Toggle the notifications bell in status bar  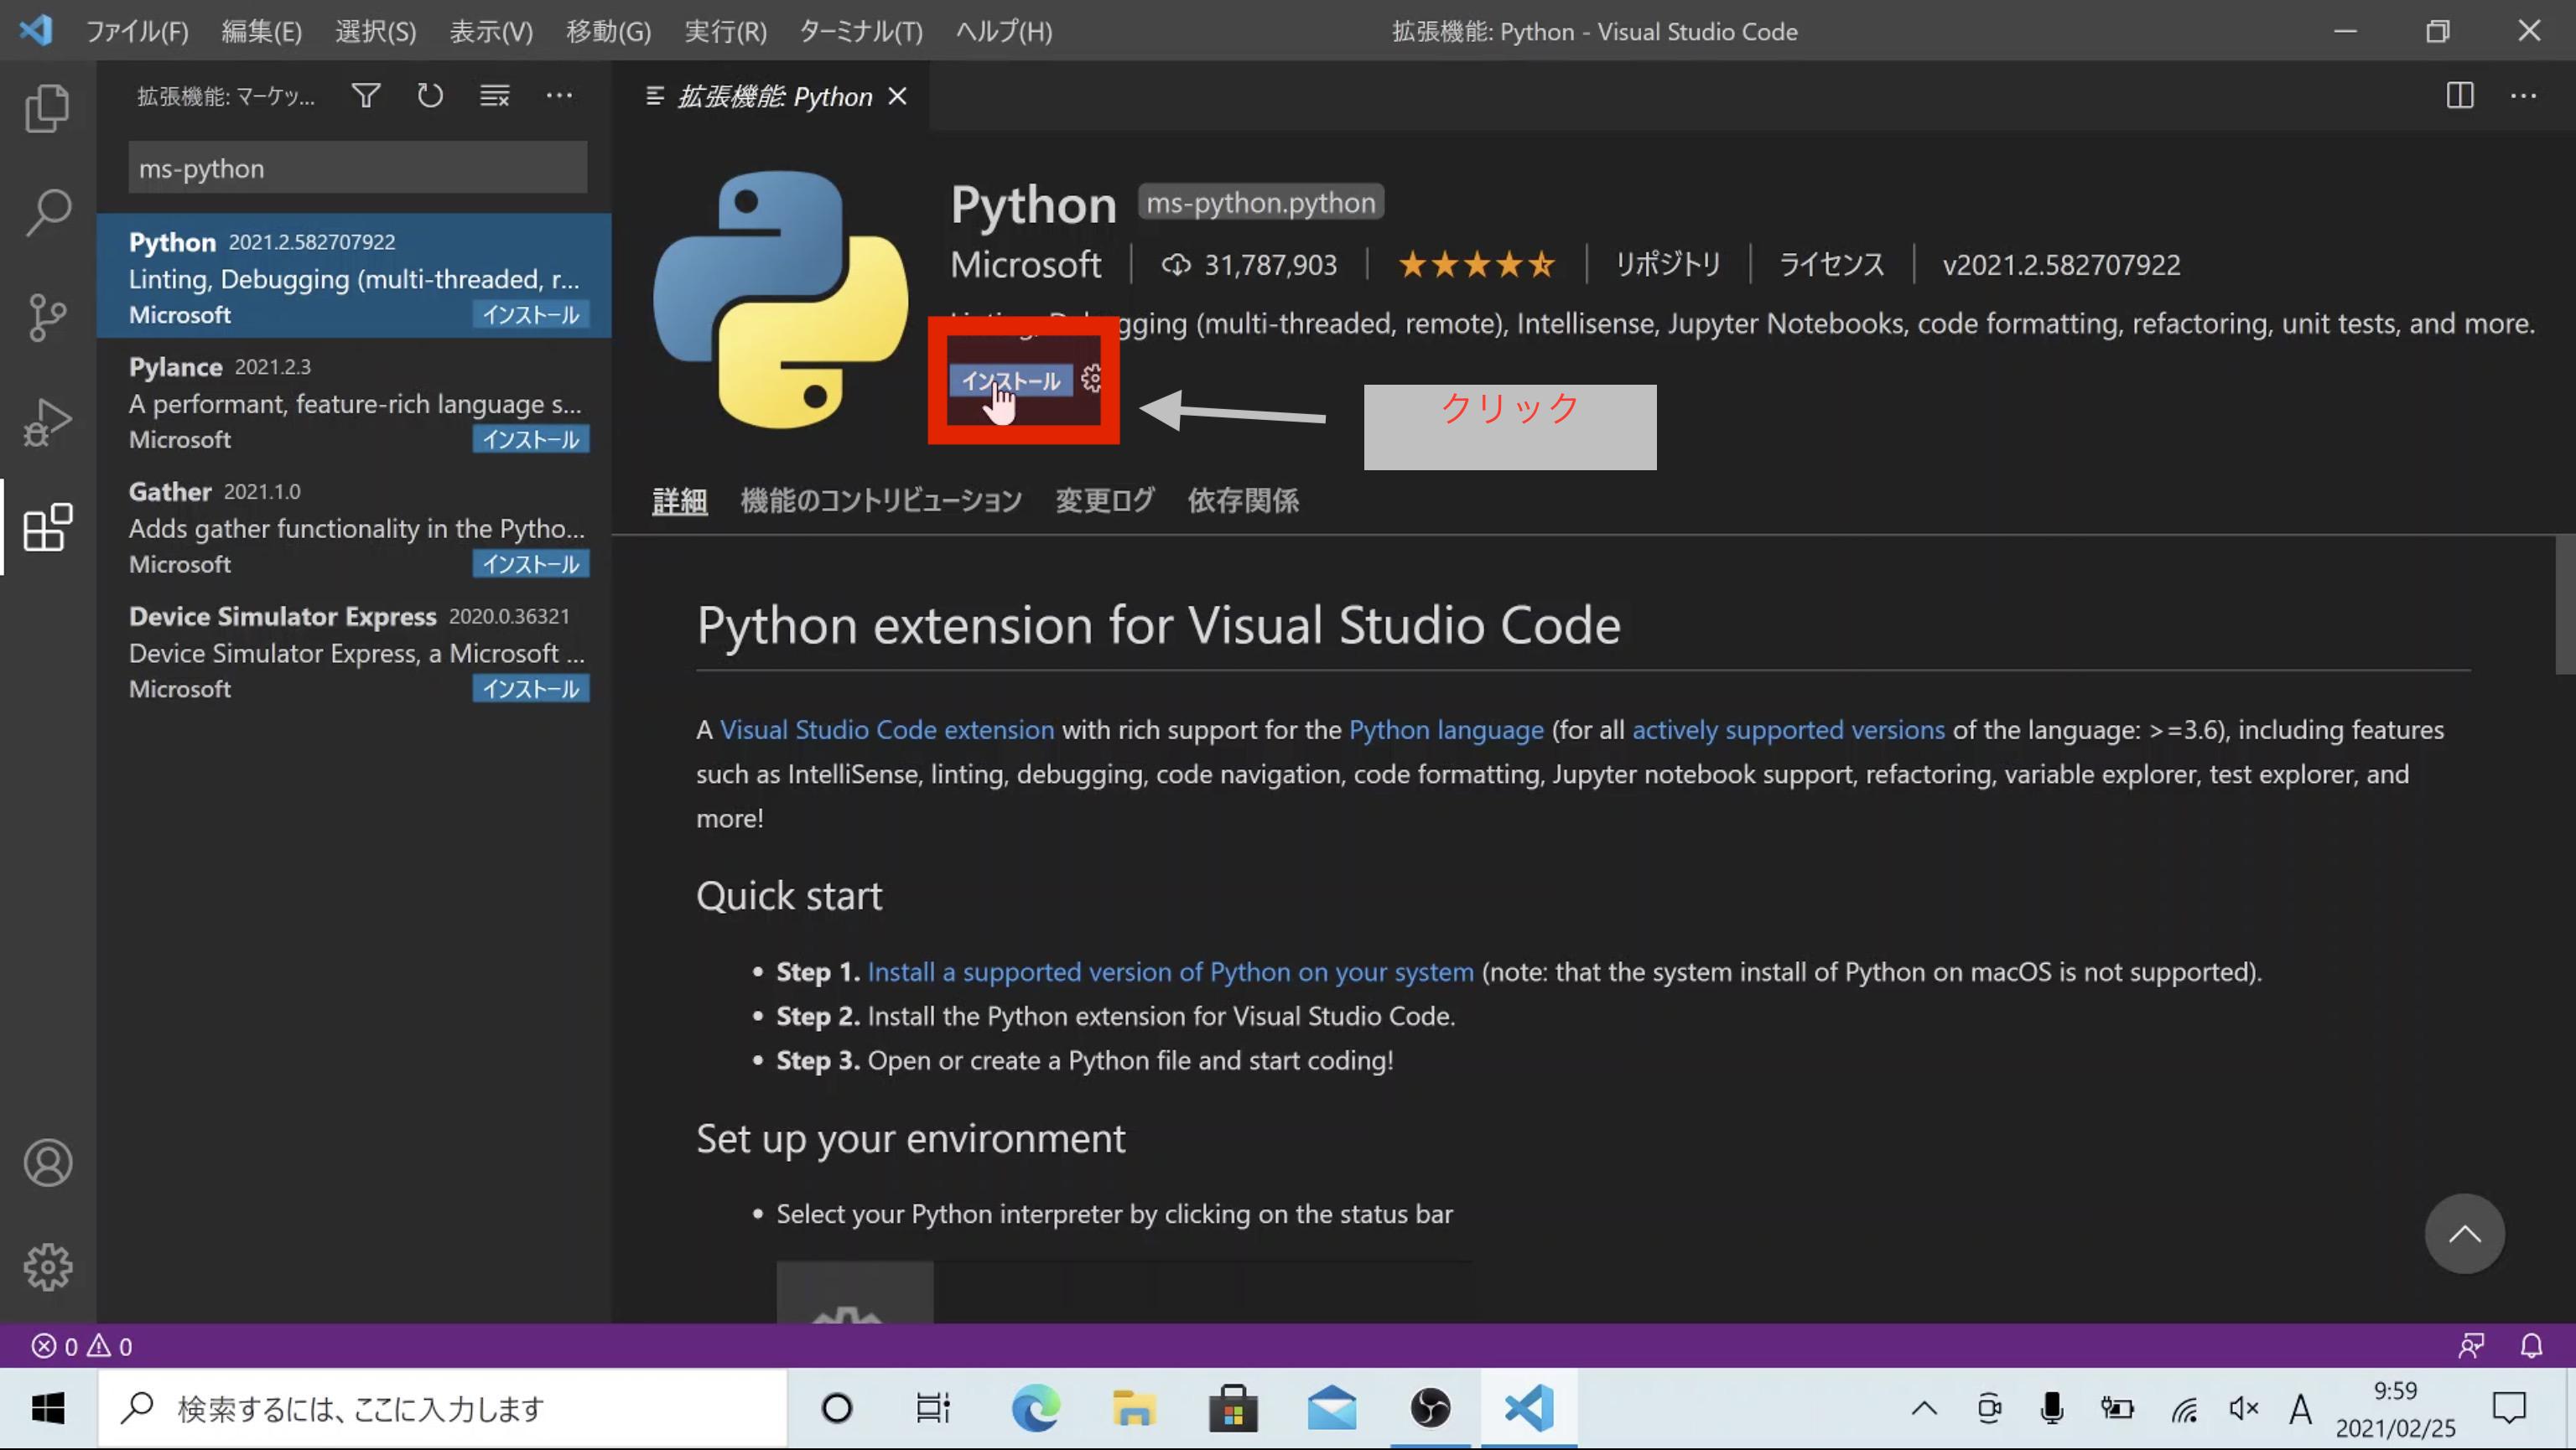pos(2533,1345)
